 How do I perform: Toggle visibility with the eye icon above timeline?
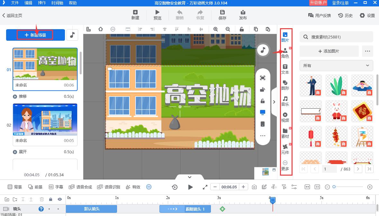pyautogui.click(x=60, y=199)
